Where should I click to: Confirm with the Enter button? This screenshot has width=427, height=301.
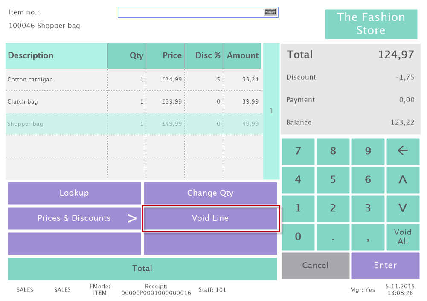coord(385,266)
